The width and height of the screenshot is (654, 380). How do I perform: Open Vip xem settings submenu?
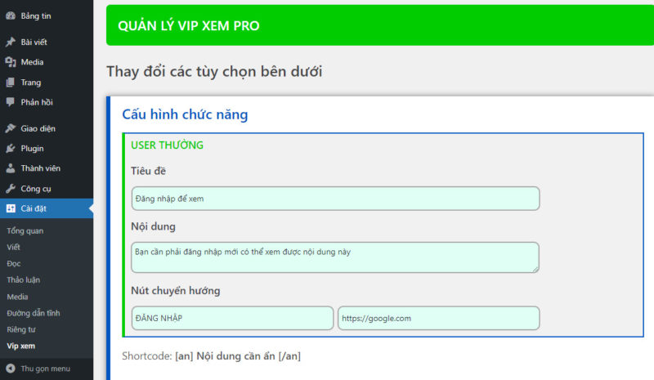click(21, 346)
